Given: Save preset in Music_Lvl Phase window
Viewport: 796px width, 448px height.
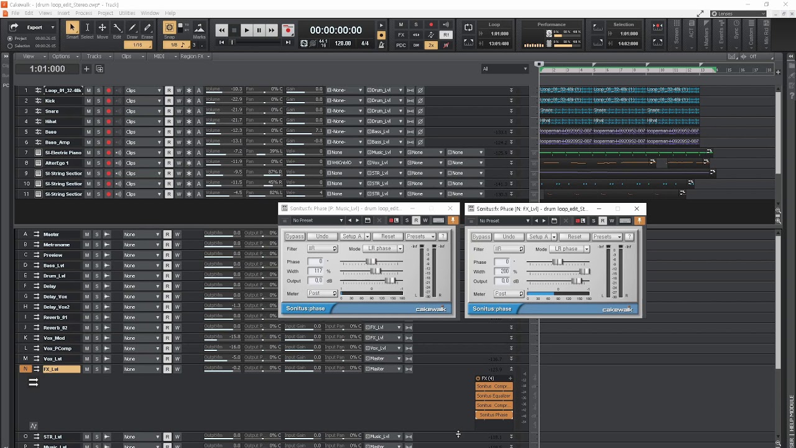Looking at the screenshot, I should 368,220.
